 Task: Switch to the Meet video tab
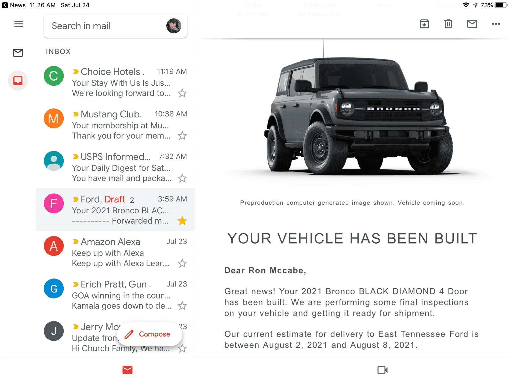[382, 370]
